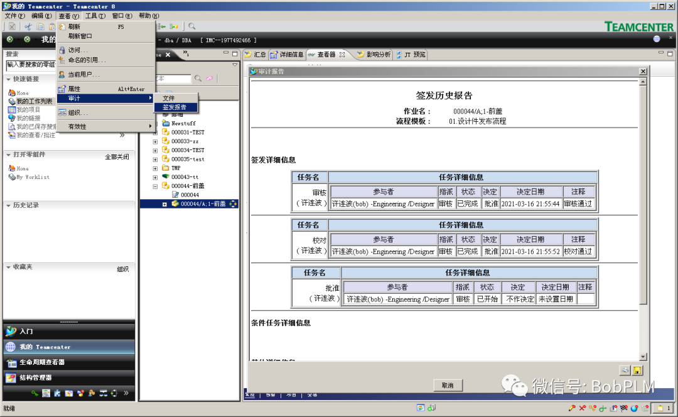Click the print icon in audit report dialog
678x417 pixels.
625,371
